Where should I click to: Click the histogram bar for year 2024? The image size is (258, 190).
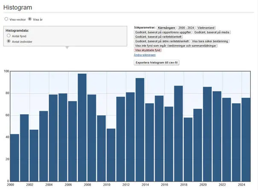(x=246, y=140)
